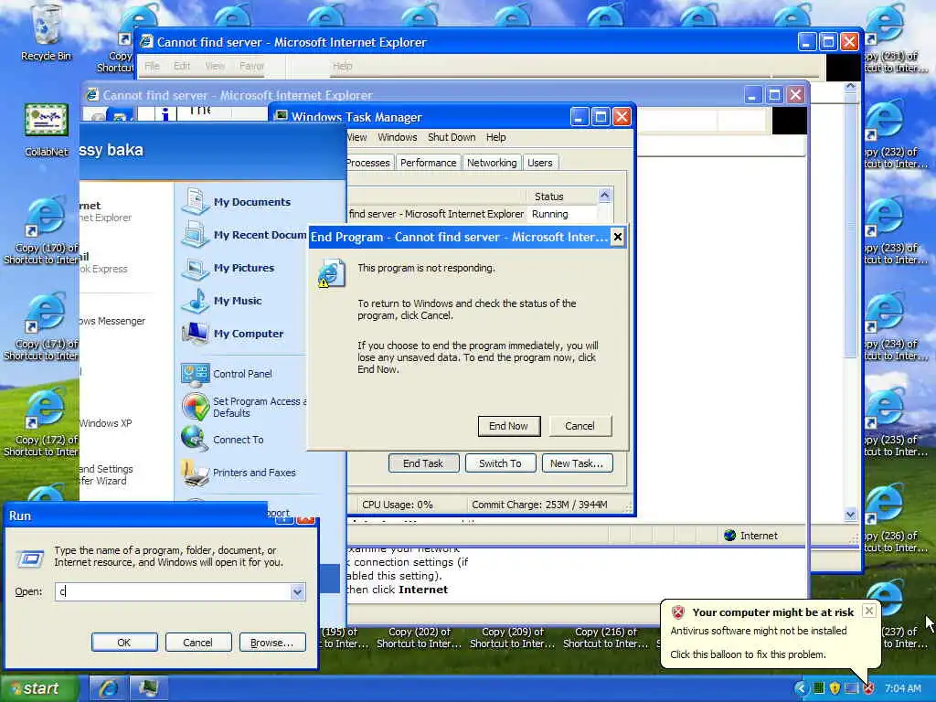Open My Music in Start menu
Image resolution: width=936 pixels, height=702 pixels.
(x=222, y=300)
